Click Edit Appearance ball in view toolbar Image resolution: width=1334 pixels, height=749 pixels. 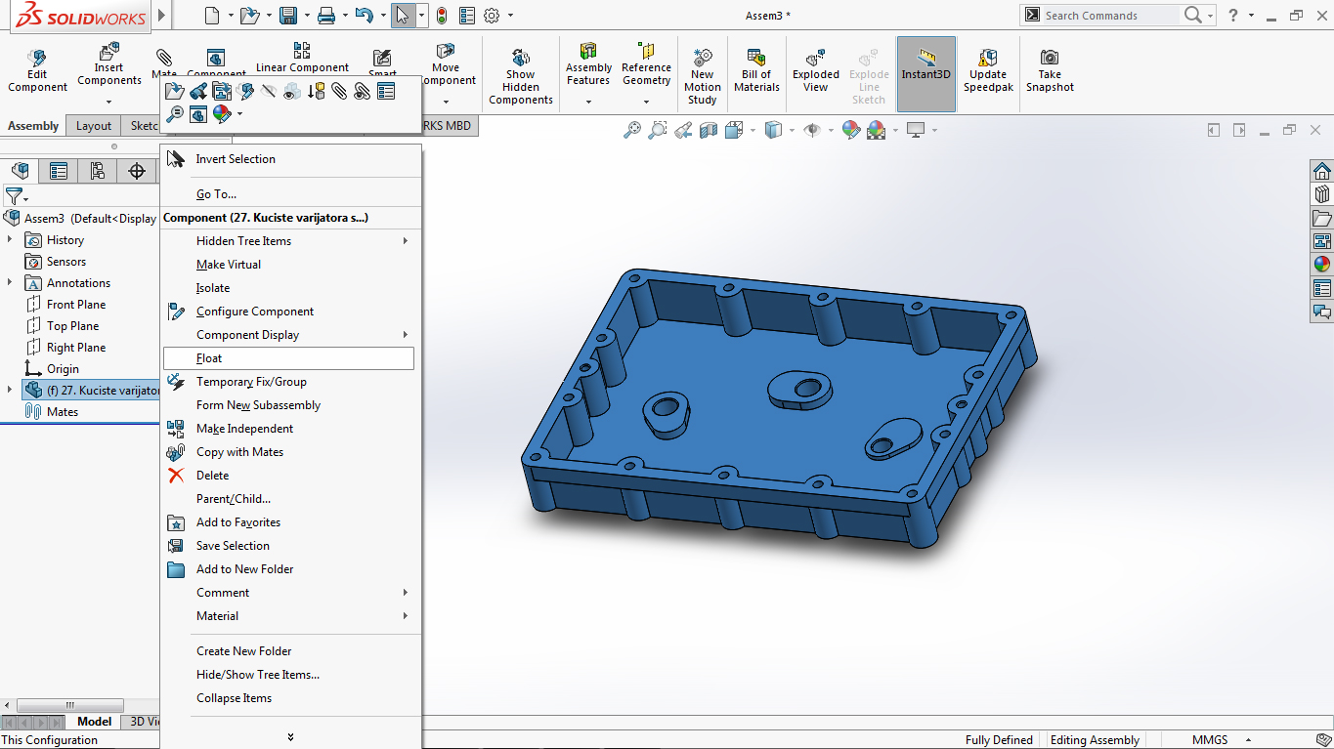[x=851, y=129]
